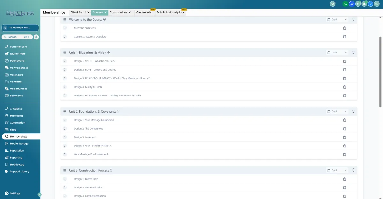Click the add icon beside Unit 1: Blueprints & Vision
Image resolution: width=383 pixels, height=199 pixels.
coord(109,53)
